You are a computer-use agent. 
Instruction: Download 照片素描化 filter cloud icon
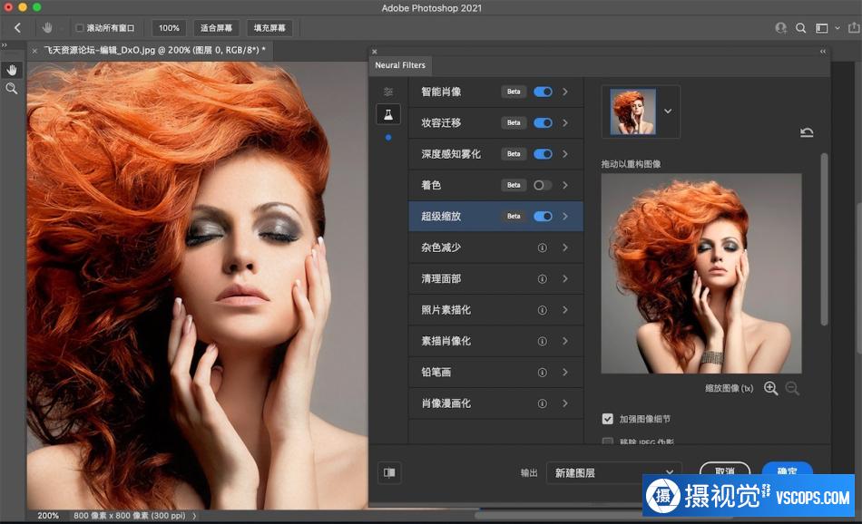pos(542,310)
